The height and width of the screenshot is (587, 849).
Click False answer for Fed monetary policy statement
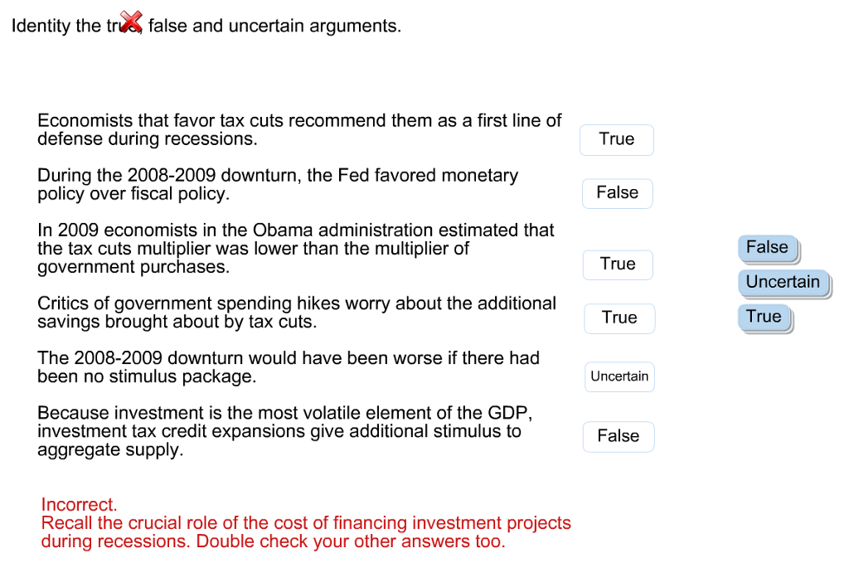pyautogui.click(x=617, y=193)
